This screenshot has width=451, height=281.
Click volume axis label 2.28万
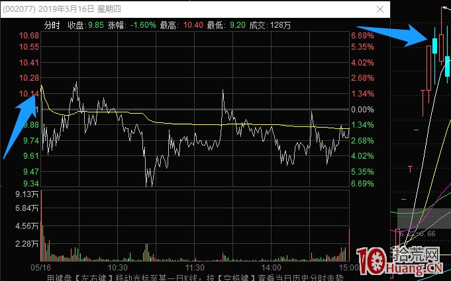[x=26, y=244]
